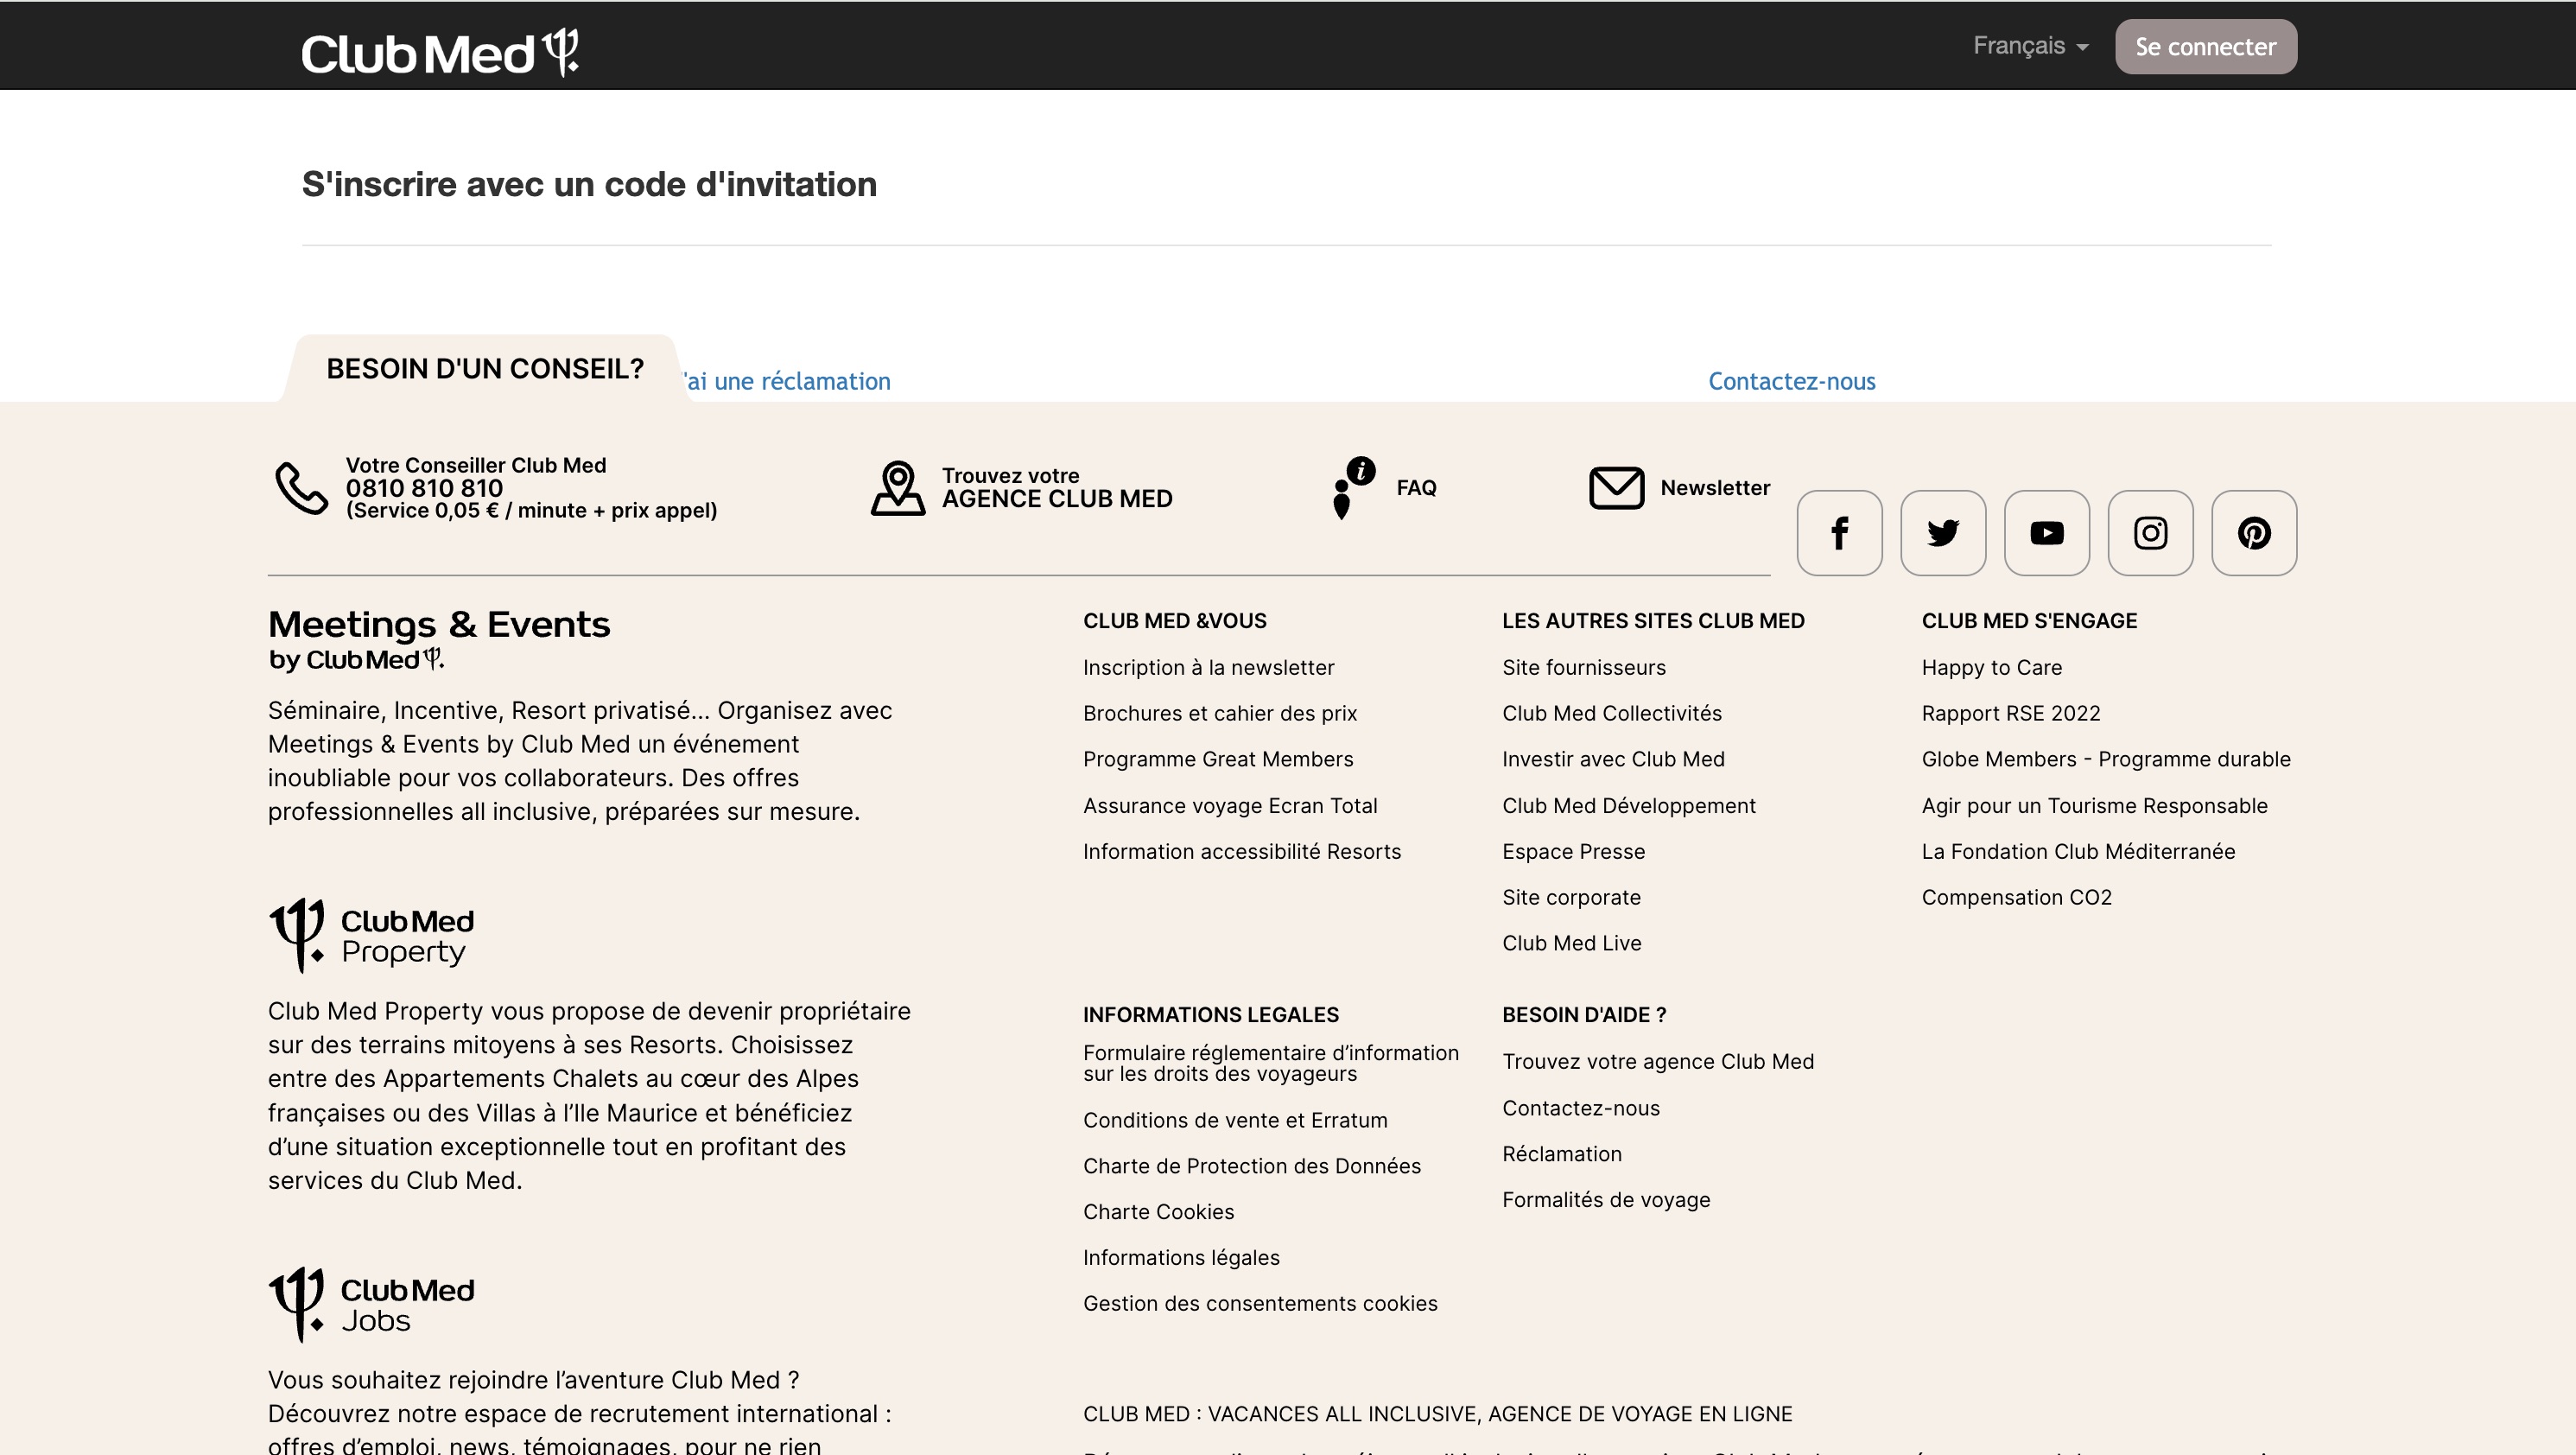
Task: Open the Pinterest icon
Action: (2254, 533)
